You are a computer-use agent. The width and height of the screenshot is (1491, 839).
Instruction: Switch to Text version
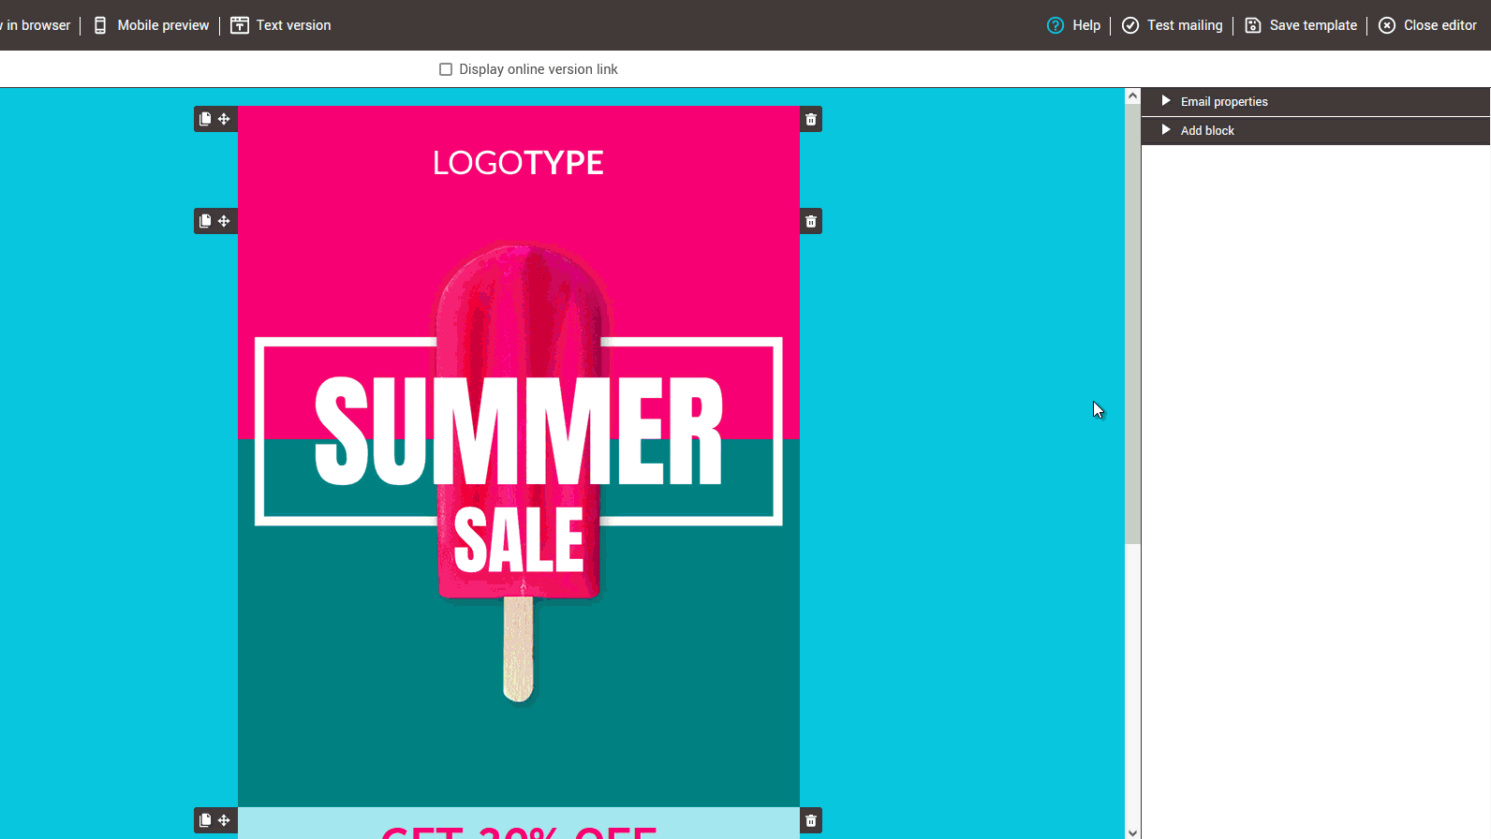pos(281,25)
